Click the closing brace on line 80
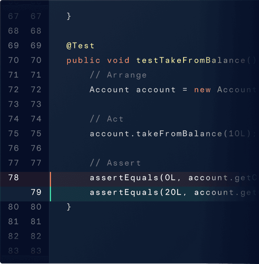This screenshot has width=259, height=264. click(69, 207)
